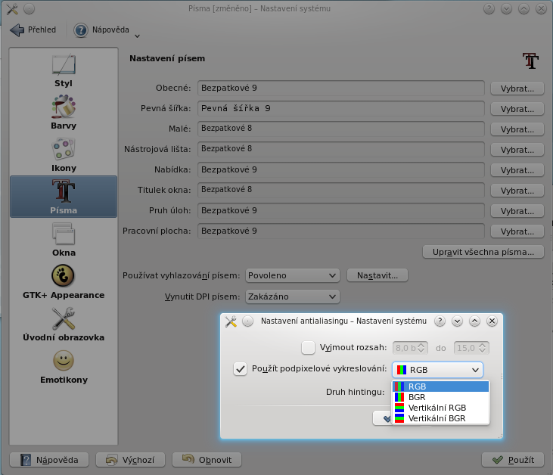This screenshot has height=475, width=553.
Task: Click Vybrat for the Obecné font
Action: tap(517, 88)
